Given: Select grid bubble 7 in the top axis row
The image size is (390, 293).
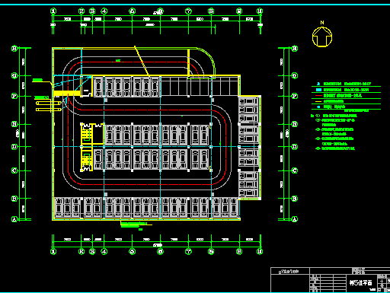Looking at the screenshot, I should 188,11.
